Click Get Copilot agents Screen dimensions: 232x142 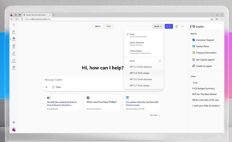205,60
